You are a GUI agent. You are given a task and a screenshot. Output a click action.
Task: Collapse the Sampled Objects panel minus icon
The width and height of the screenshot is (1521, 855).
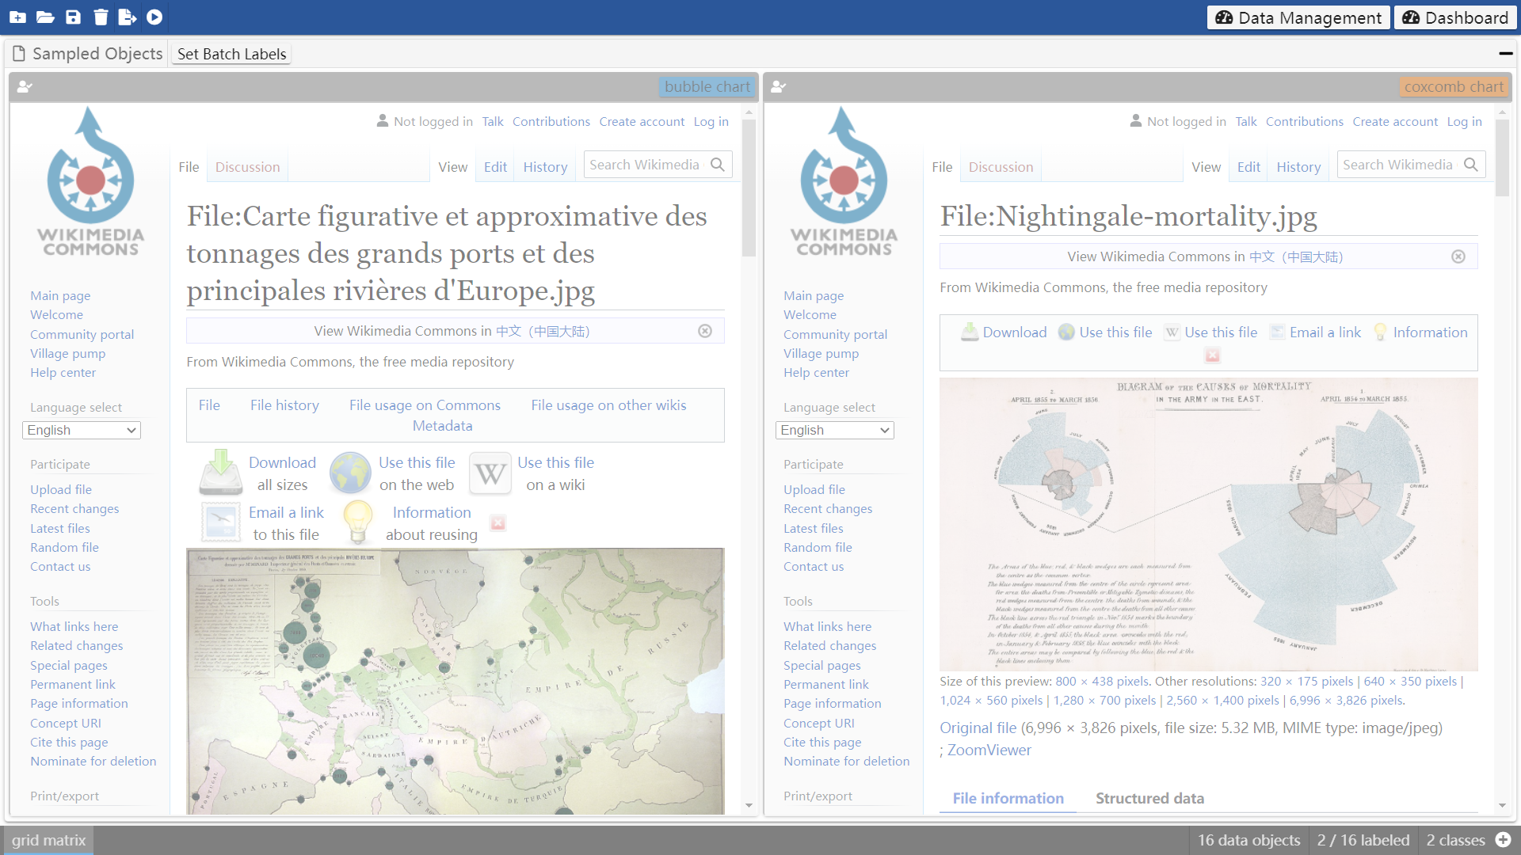(x=1505, y=54)
